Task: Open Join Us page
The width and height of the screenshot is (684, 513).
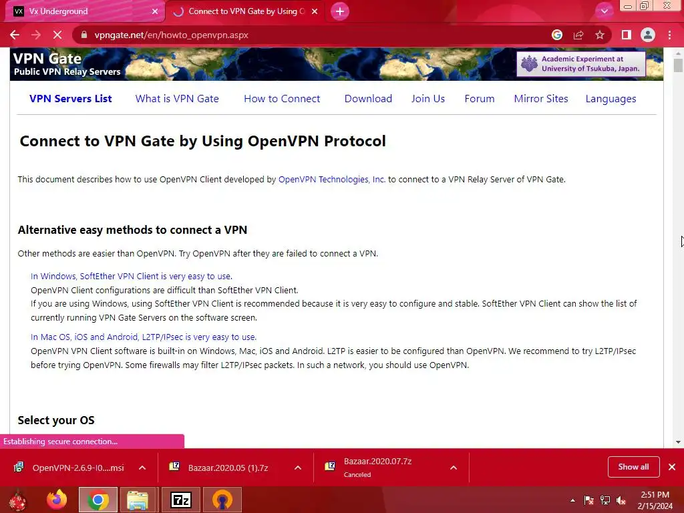Action: pyautogui.click(x=428, y=99)
